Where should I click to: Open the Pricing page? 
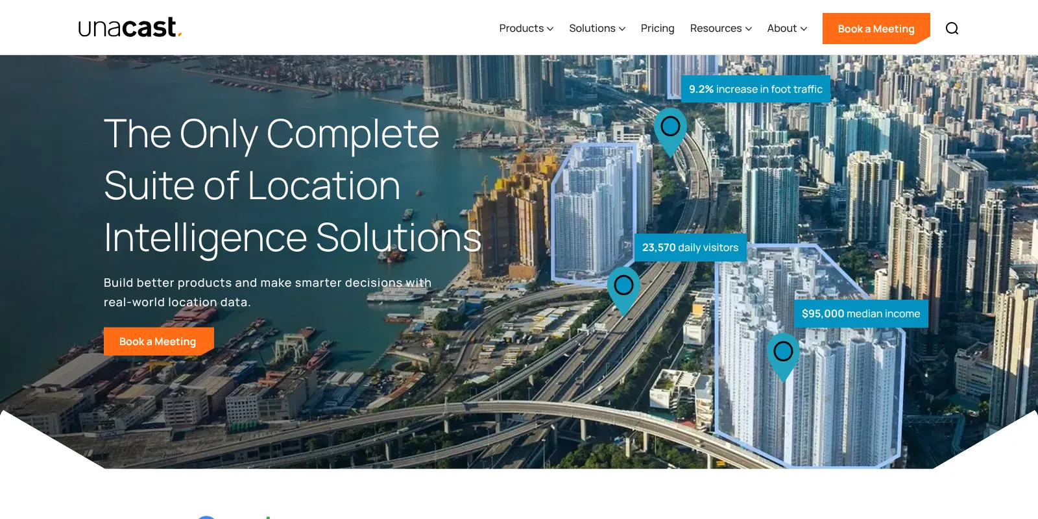[657, 29]
